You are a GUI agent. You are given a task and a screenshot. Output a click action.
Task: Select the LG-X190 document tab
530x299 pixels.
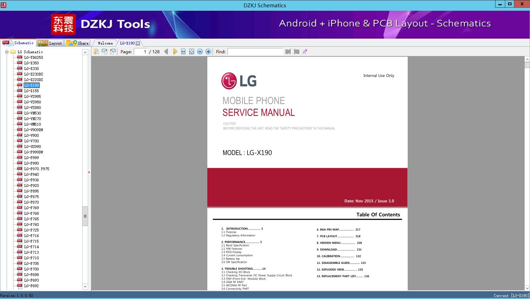(x=127, y=43)
